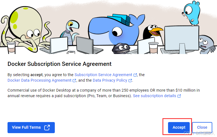The width and height of the screenshot is (217, 137).
Task: Open the Docker Data Processing Agreement link
Action: coord(40,80)
